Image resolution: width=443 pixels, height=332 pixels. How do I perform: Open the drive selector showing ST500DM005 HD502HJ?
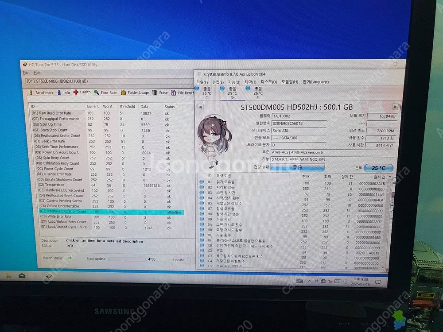coord(109,81)
